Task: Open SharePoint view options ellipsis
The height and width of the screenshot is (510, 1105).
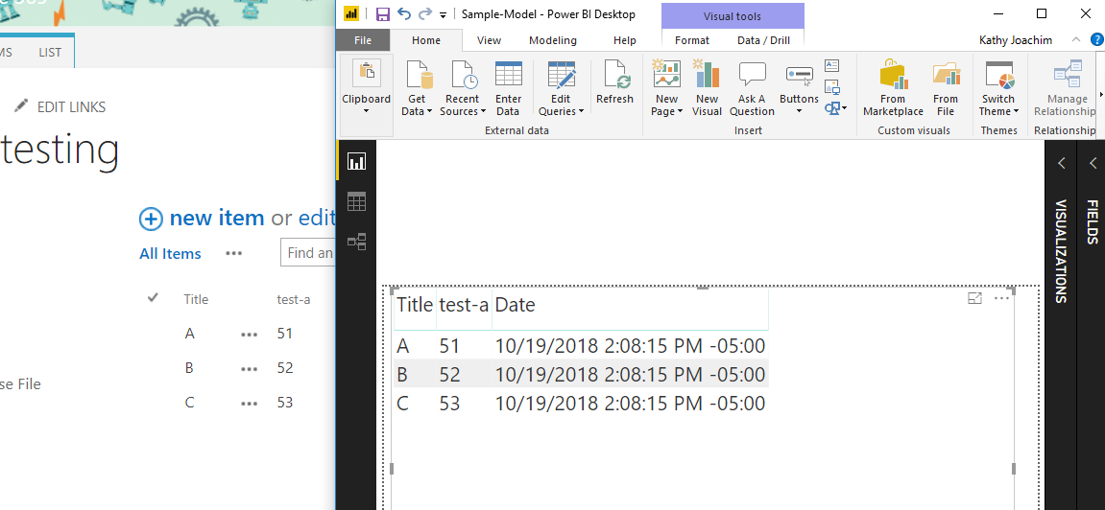Action: (x=234, y=253)
